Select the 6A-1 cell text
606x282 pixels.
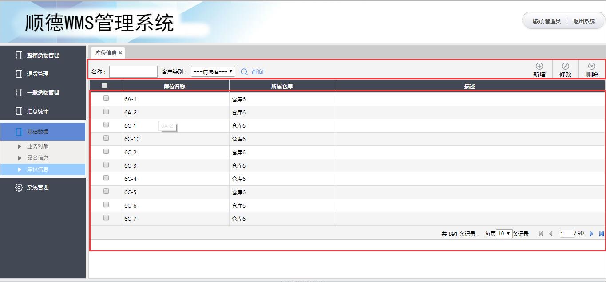click(x=131, y=99)
